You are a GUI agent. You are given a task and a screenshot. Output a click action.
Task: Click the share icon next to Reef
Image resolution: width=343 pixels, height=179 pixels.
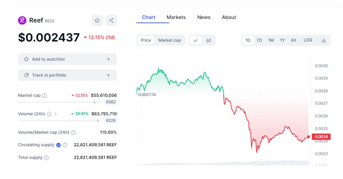[x=111, y=21]
